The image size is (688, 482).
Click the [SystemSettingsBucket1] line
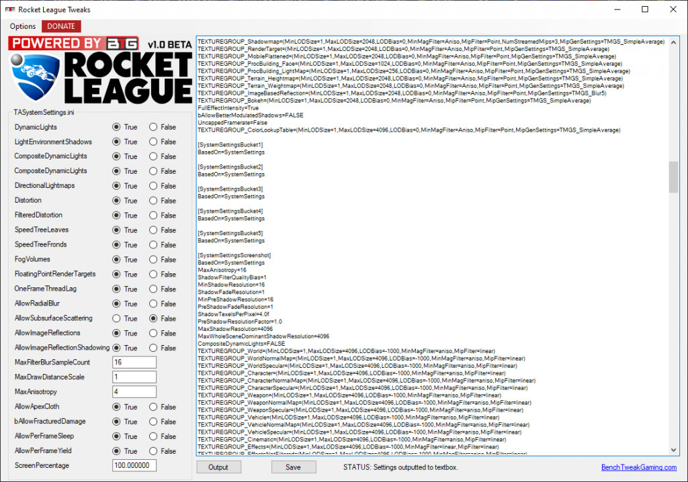(230, 145)
